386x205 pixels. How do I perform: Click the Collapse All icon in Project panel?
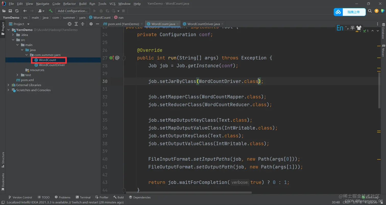click(x=82, y=24)
